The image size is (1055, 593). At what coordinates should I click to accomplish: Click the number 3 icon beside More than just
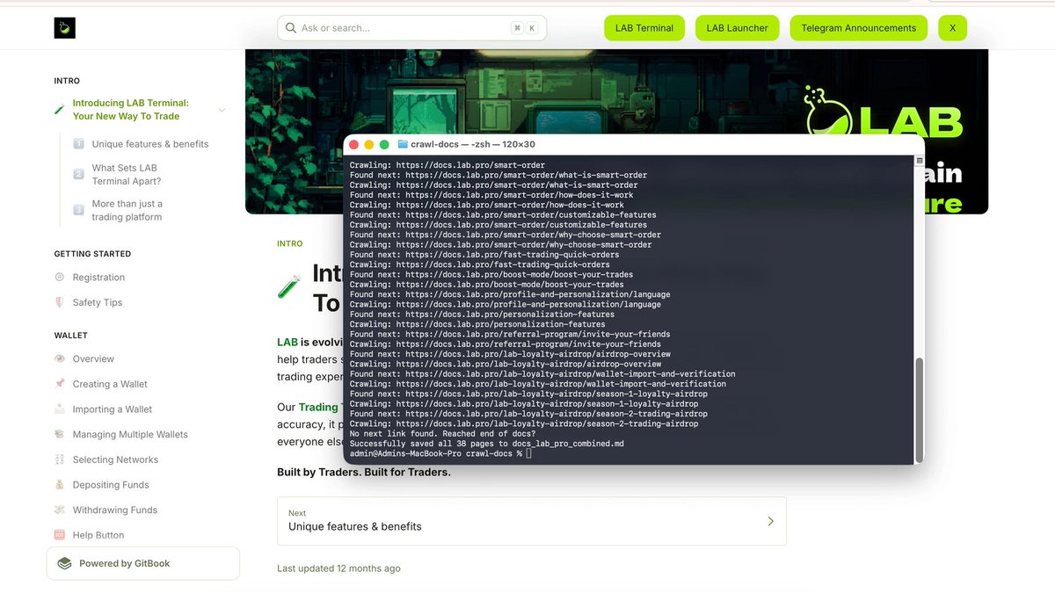coord(79,210)
